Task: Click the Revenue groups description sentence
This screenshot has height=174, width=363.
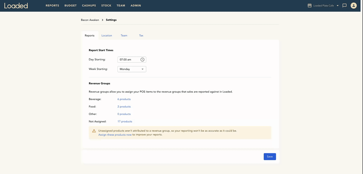Action: (161, 92)
